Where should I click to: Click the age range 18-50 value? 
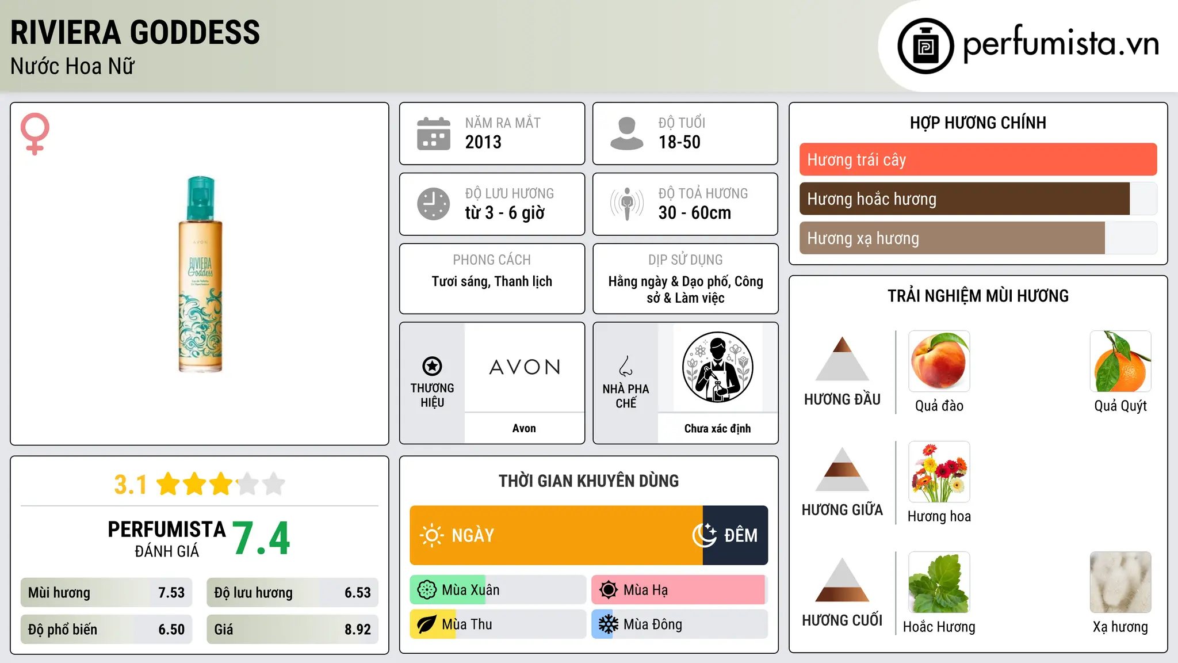click(679, 142)
